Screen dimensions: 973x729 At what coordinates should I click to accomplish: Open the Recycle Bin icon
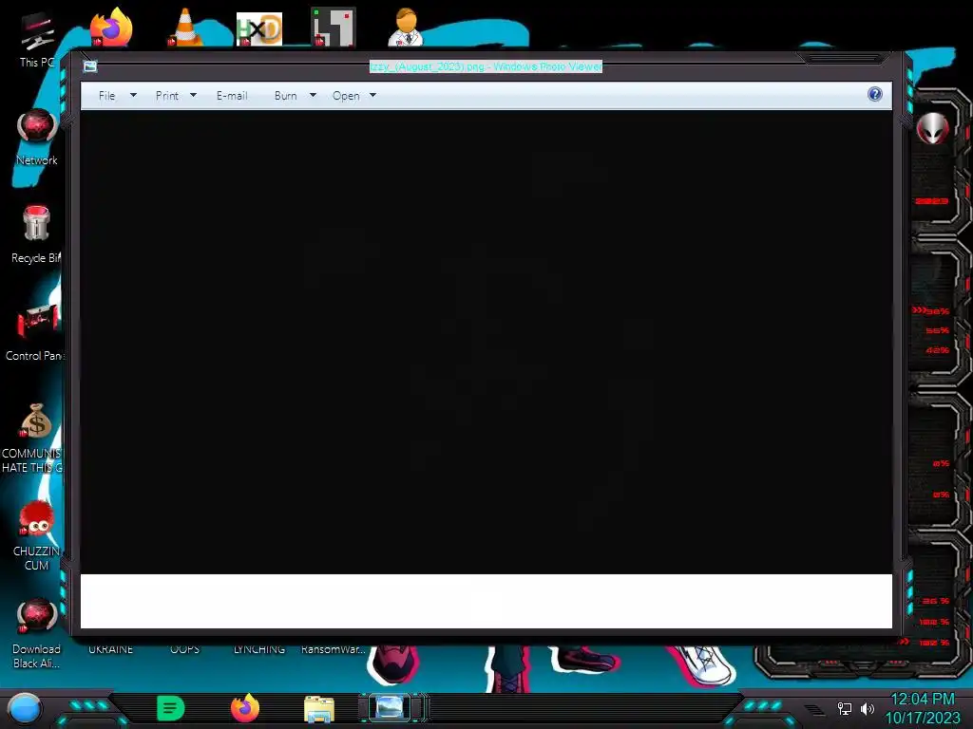[x=36, y=234]
